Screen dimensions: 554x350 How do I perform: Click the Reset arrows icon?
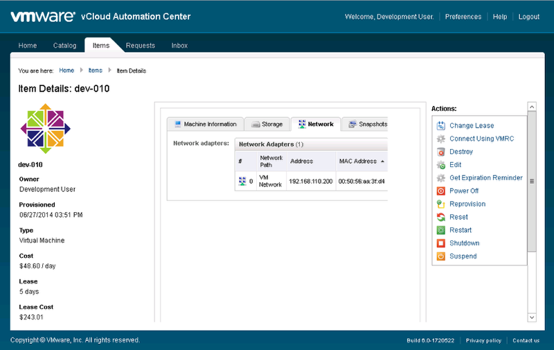(440, 217)
